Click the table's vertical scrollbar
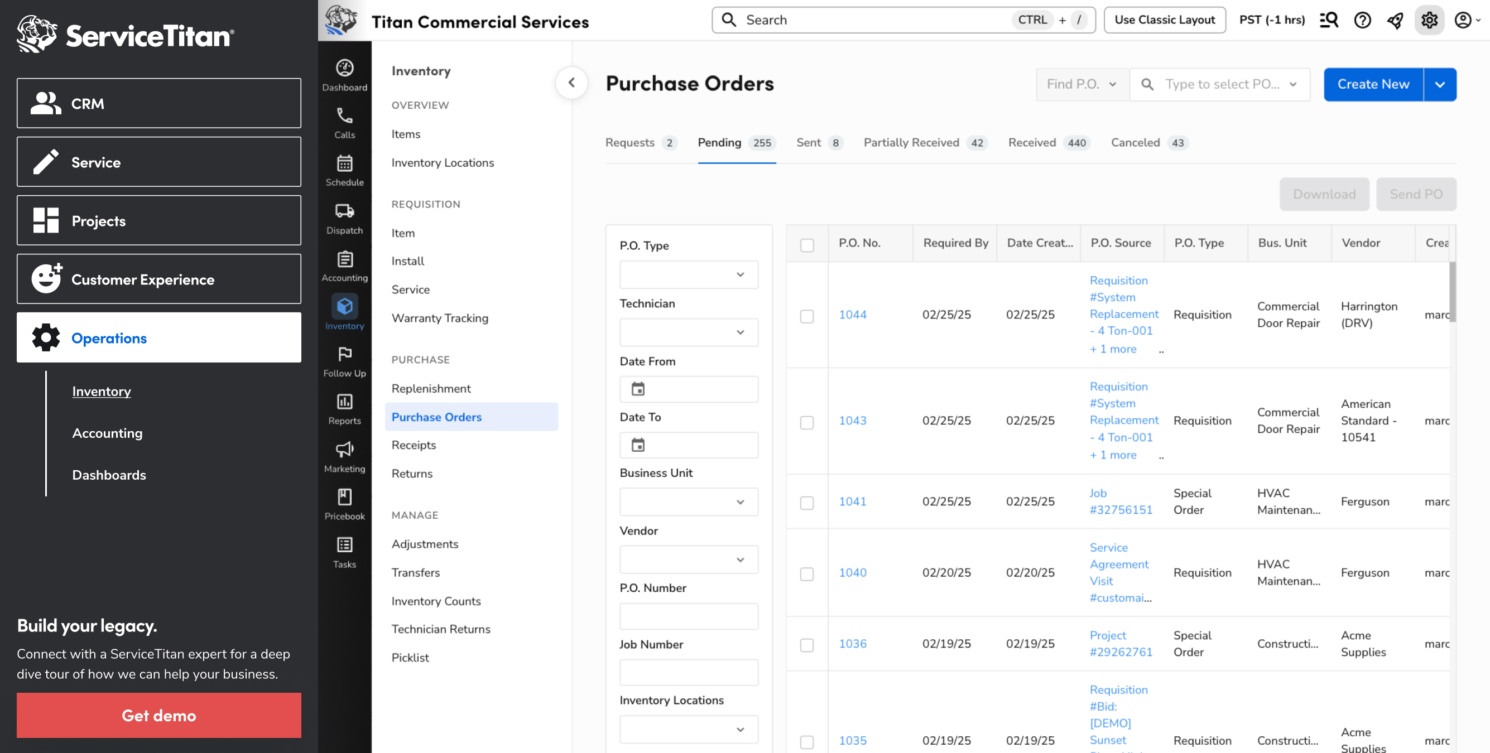The height and width of the screenshot is (753, 1490). coord(1452,292)
